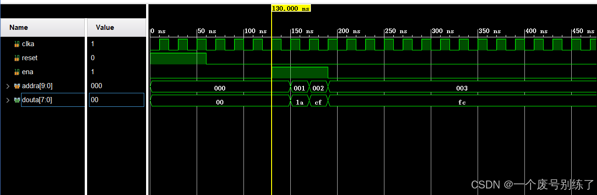
Task: Click the douta value 00 field
Action: 116,100
